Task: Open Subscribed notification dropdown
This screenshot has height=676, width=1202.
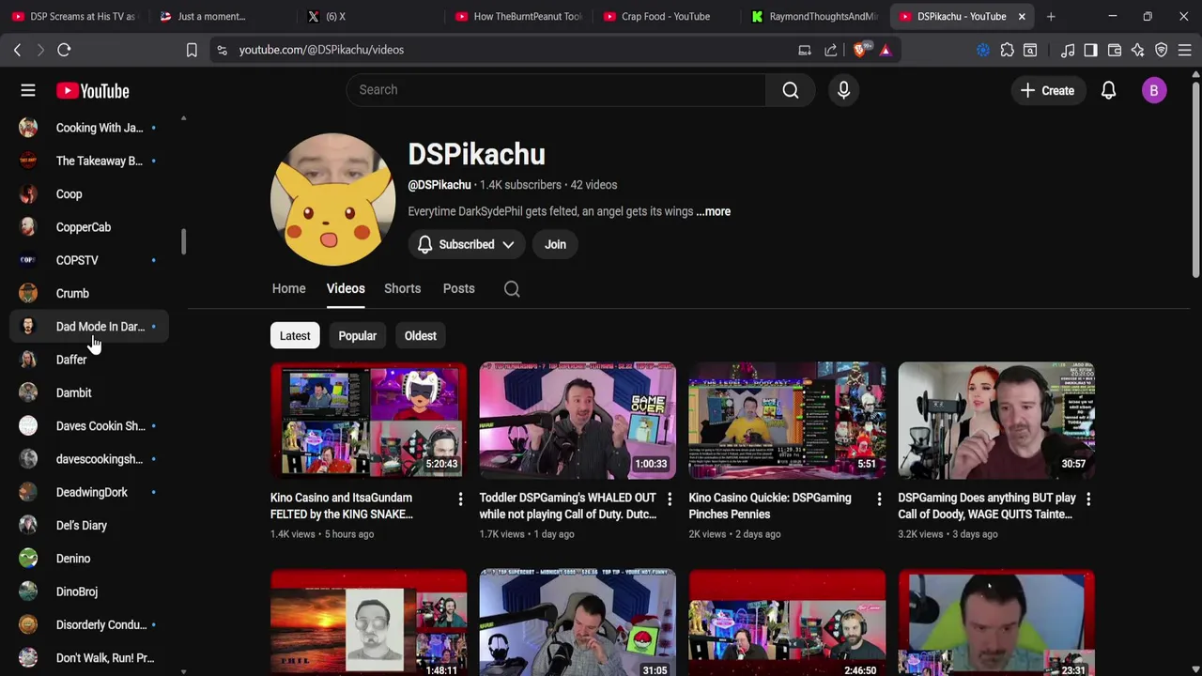Action: coord(467,244)
